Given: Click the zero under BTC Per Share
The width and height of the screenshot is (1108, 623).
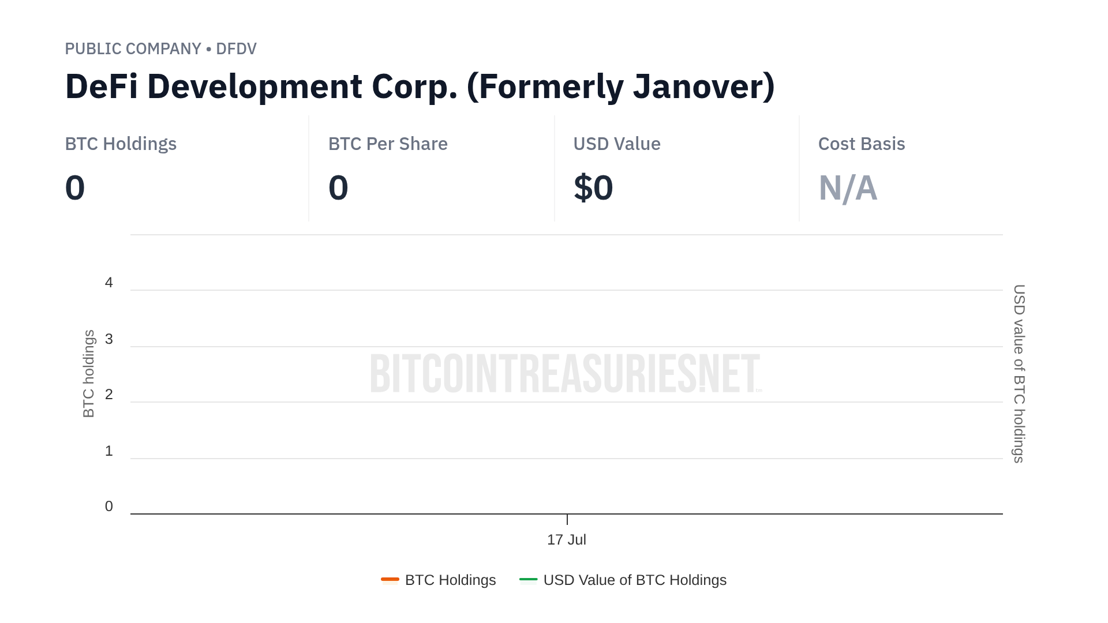Looking at the screenshot, I should (338, 188).
